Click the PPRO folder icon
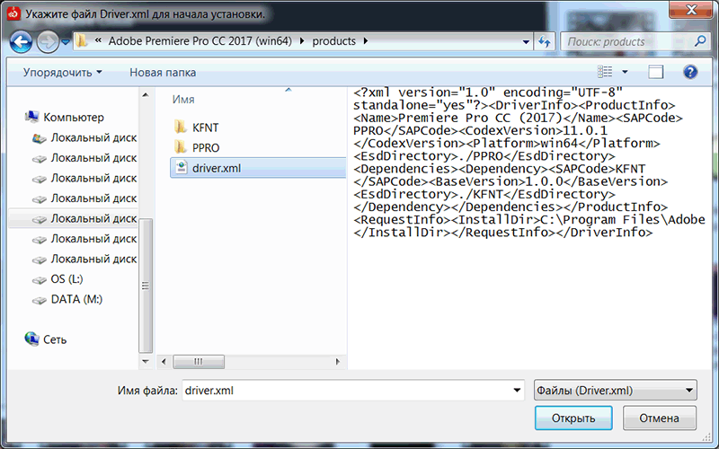This screenshot has height=449, width=719. pos(181,147)
